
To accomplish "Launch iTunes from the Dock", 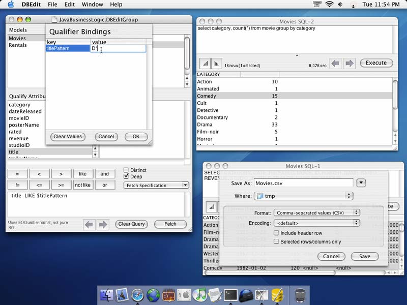I will coord(199,295).
